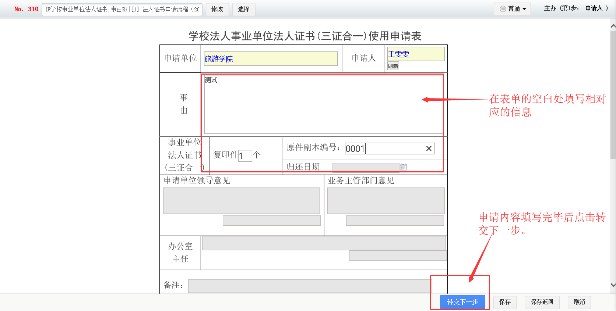Click the 修改 button in the top bar
This screenshot has width=616, height=311.
[217, 9]
